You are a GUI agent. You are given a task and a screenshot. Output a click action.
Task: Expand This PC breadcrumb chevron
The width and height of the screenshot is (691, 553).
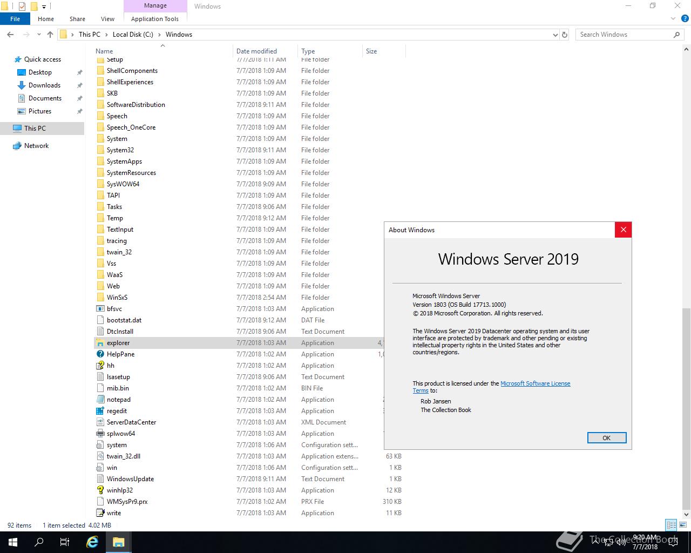(x=106, y=35)
